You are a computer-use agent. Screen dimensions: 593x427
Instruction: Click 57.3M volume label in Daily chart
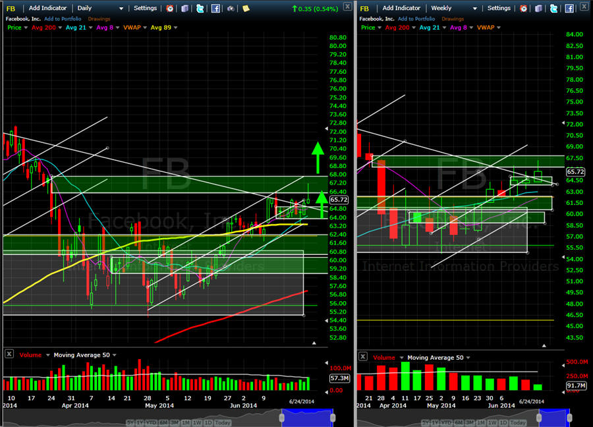pos(339,378)
